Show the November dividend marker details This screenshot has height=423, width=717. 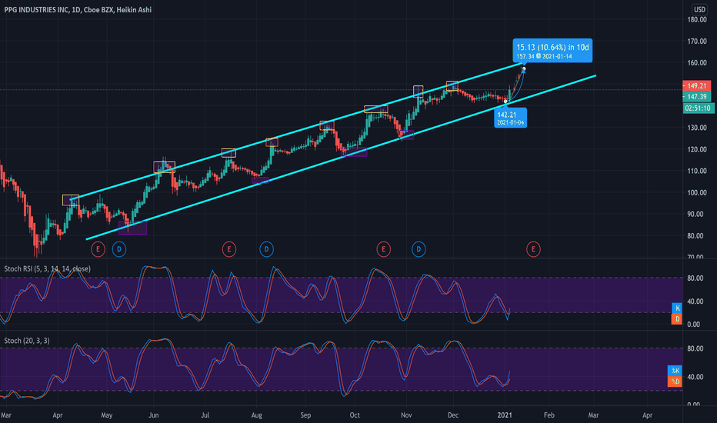[419, 249]
